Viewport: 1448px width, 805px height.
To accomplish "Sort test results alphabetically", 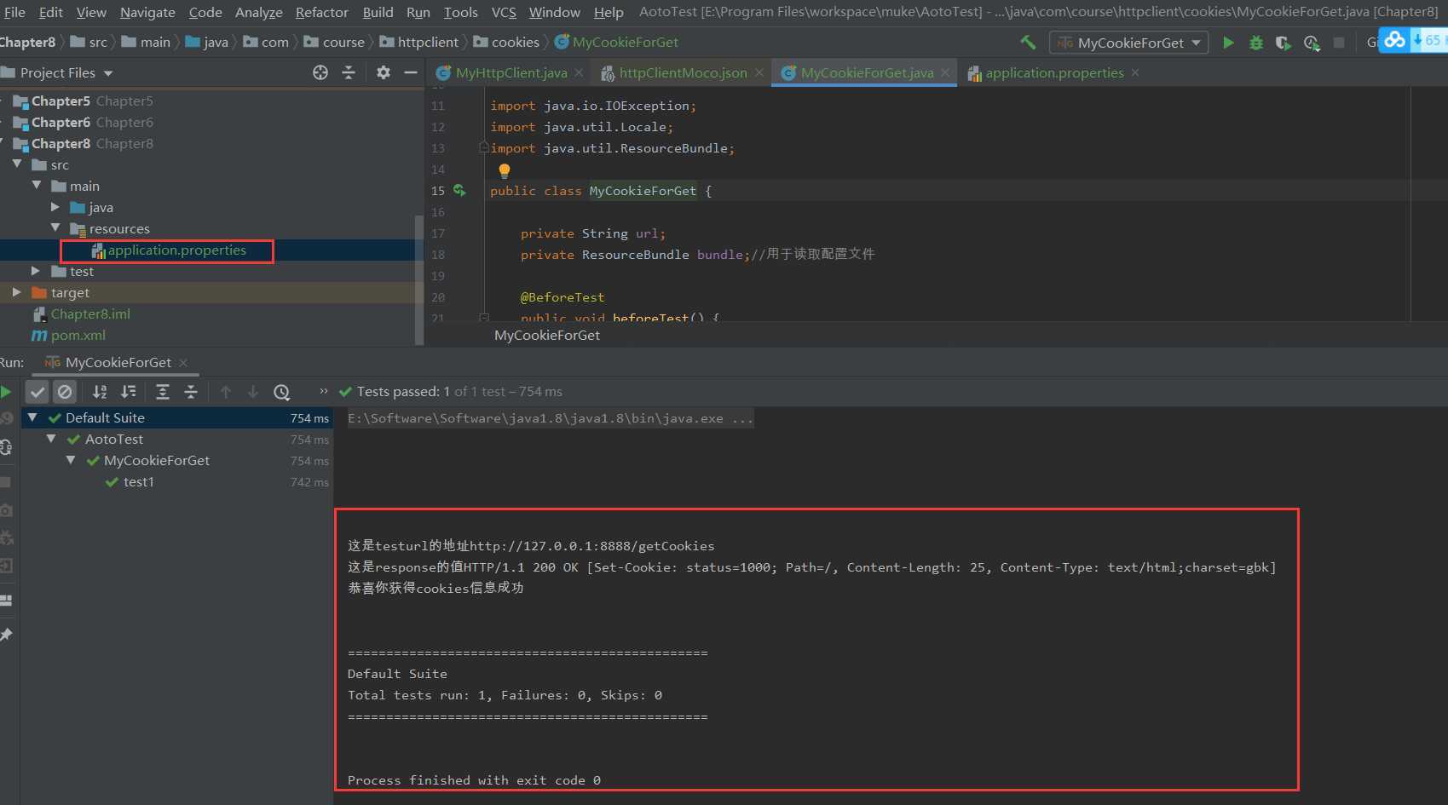I will [x=100, y=392].
